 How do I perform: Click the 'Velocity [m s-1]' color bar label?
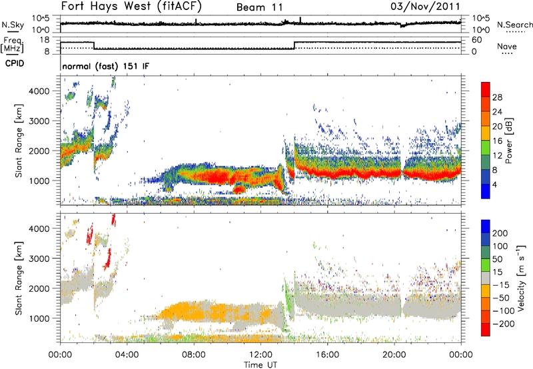[521, 278]
